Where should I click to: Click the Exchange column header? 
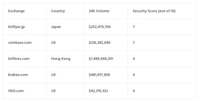click(x=16, y=11)
